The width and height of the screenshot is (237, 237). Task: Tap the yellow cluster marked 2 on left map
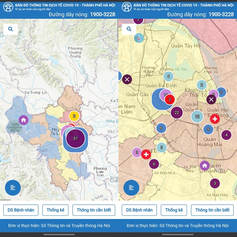click(x=74, y=116)
